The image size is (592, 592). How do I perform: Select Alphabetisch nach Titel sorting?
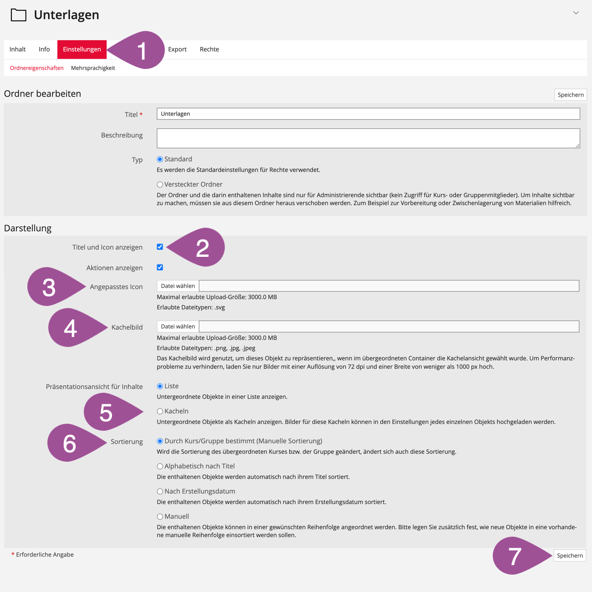160,466
